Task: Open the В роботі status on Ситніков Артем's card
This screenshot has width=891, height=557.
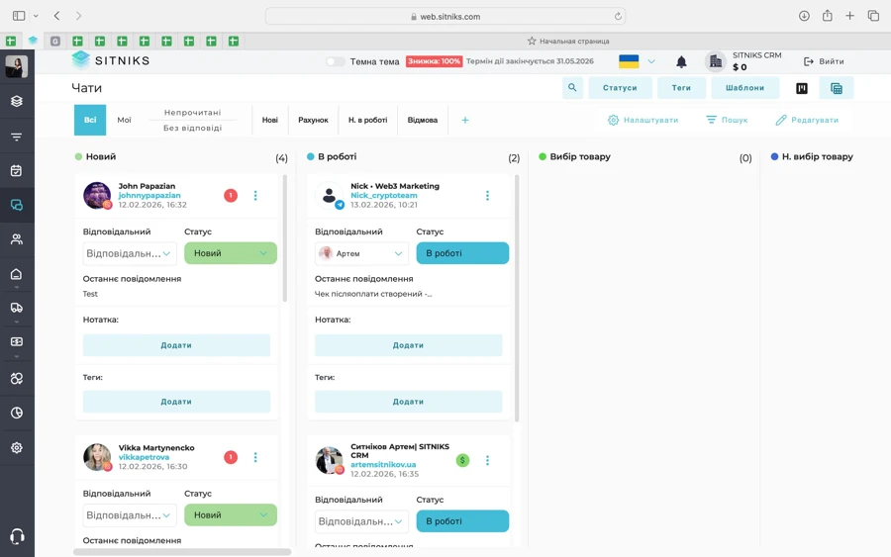Action: (462, 521)
